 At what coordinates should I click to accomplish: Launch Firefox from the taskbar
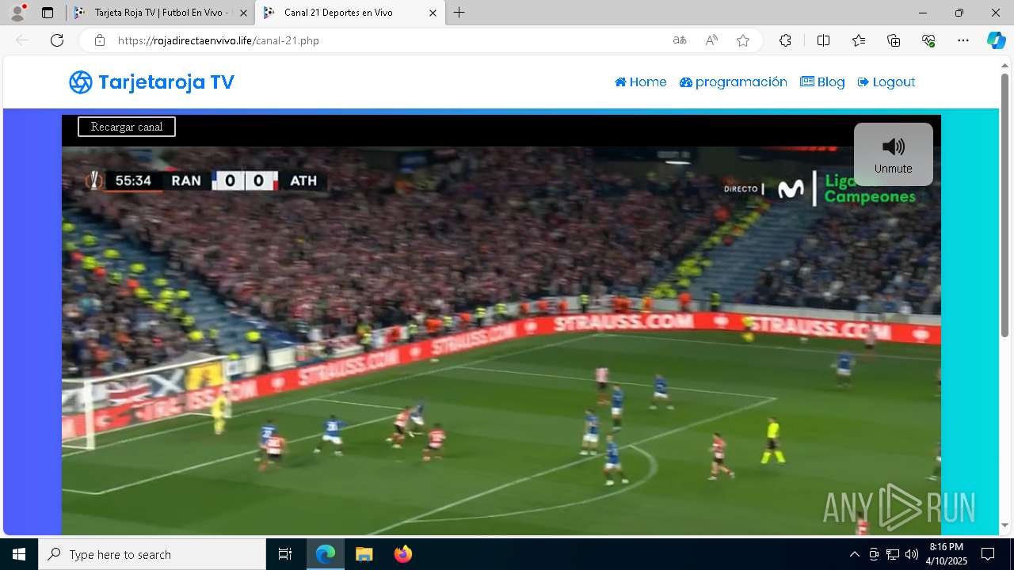coord(403,554)
